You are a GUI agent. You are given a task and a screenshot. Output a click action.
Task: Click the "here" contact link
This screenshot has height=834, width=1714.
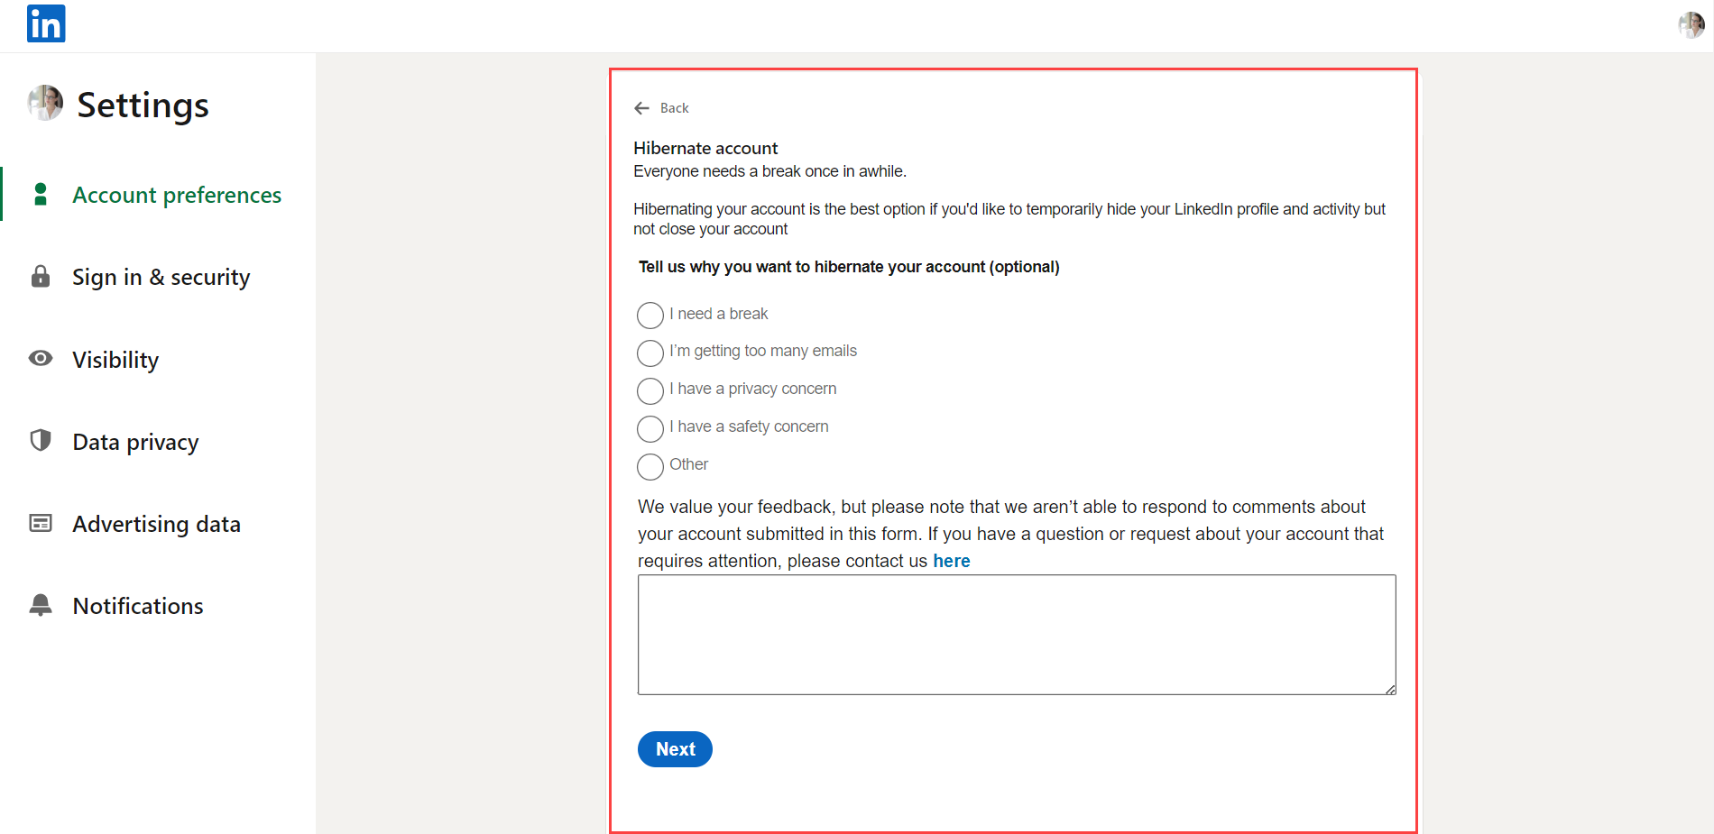952,560
